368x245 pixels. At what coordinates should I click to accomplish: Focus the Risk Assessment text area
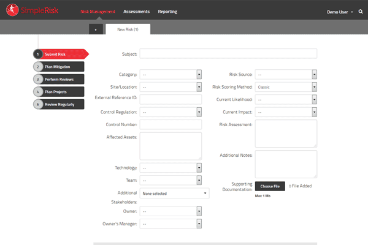click(286, 133)
